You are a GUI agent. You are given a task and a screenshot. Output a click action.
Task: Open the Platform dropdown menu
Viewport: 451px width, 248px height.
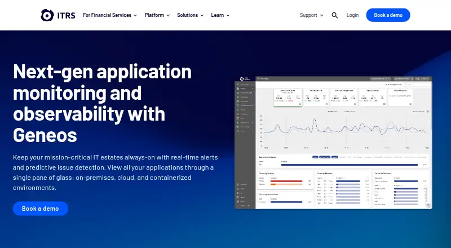[x=157, y=15]
